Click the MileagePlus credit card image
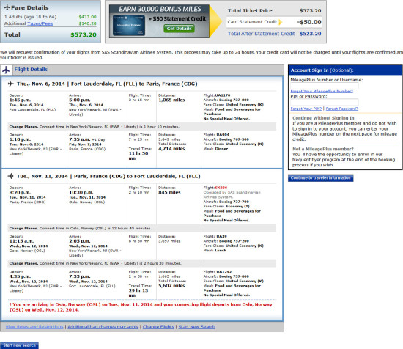Image resolution: width=403 pixels, height=349 pixels. [x=129, y=26]
